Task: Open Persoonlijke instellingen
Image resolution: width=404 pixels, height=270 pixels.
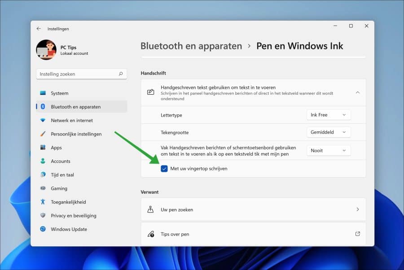Action: pyautogui.click(x=82, y=134)
